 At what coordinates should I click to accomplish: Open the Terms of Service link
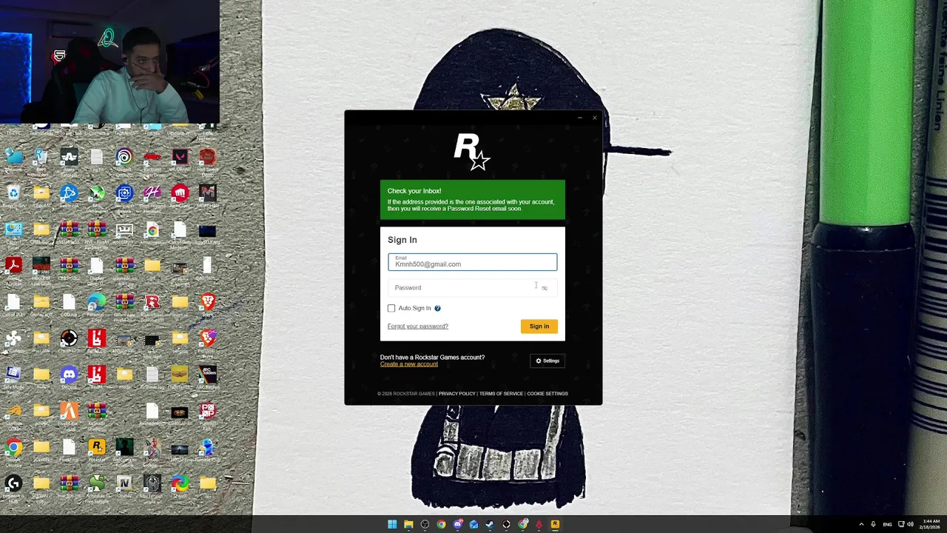pos(502,394)
